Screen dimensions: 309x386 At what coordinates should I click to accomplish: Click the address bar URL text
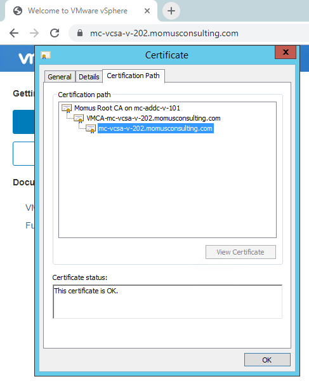pyautogui.click(x=164, y=33)
